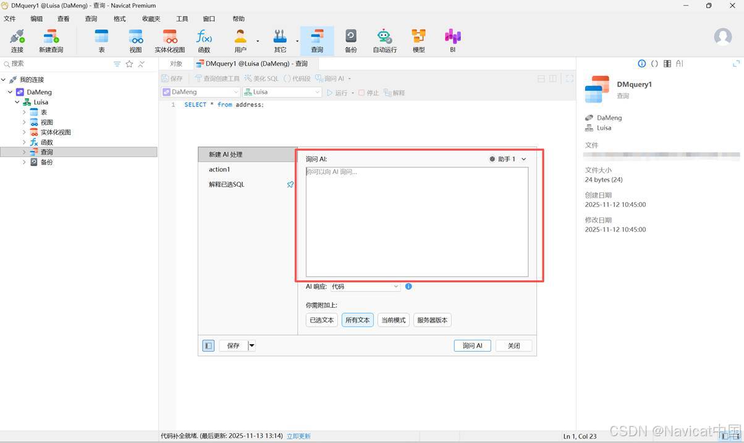
Task: Open 新建查询 new query tool
Action: (x=51, y=41)
